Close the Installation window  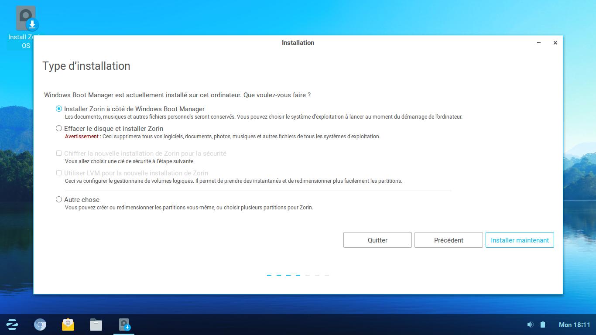click(555, 43)
